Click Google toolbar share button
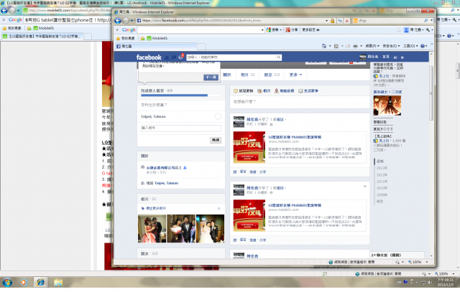The height and width of the screenshot is (292, 460). pyautogui.click(x=292, y=30)
